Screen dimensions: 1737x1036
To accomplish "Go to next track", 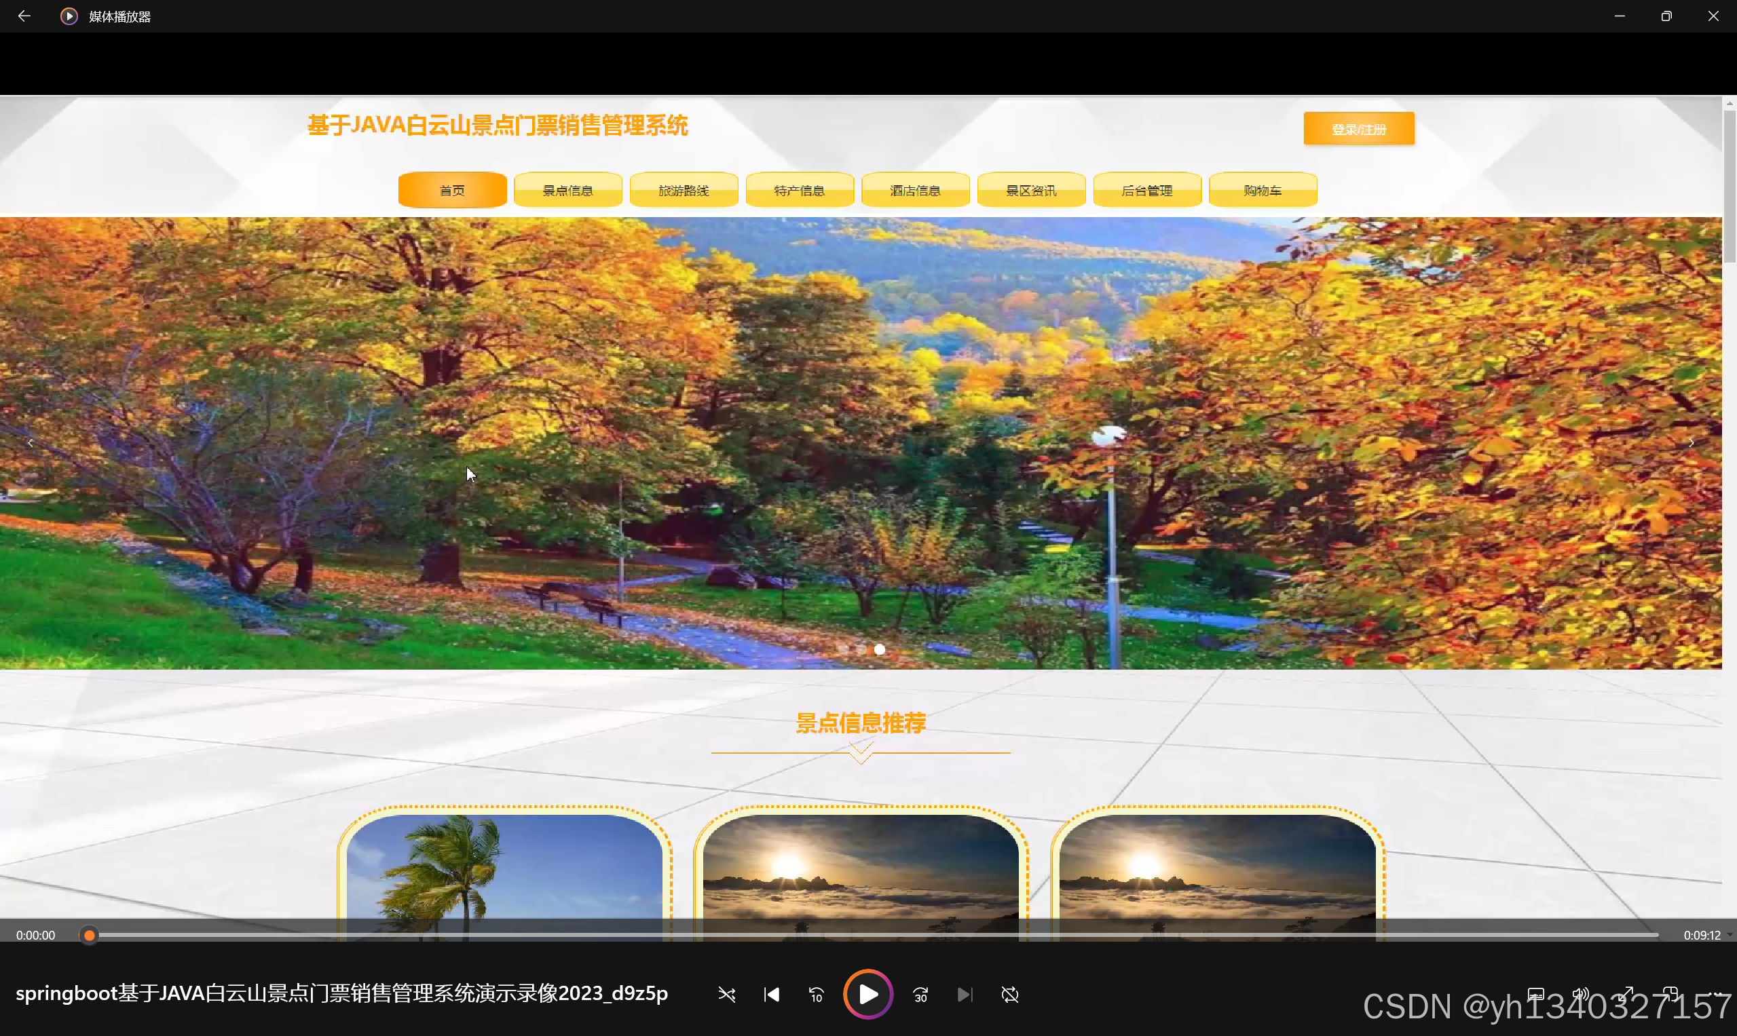I will click(x=965, y=994).
